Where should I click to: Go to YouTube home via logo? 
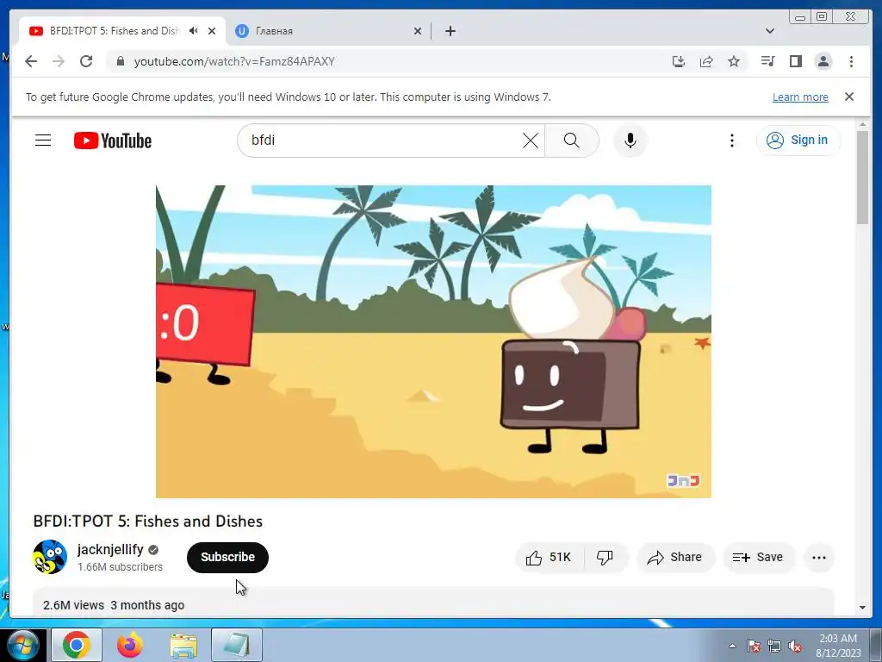(x=113, y=141)
